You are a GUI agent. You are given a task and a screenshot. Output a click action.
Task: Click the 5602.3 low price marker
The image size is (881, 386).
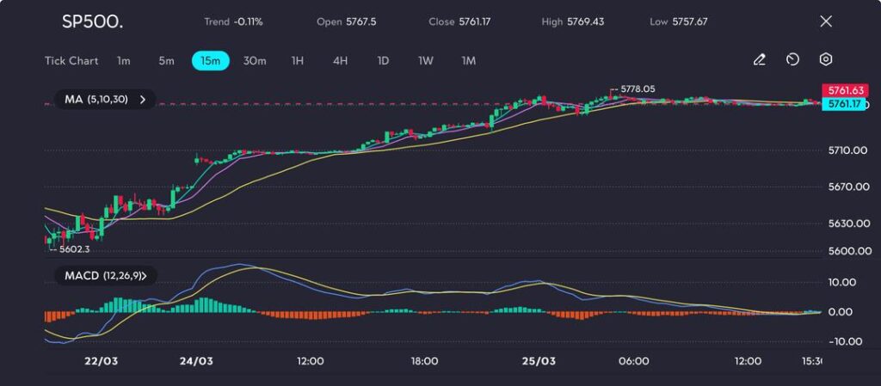tap(72, 248)
